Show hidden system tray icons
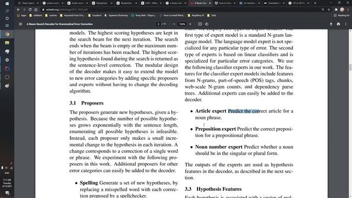 coord(11,163)
